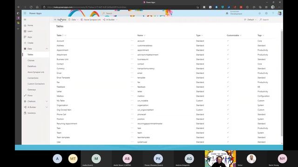Select Tables under Data
The height and width of the screenshot is (167, 298).
click(x=30, y=55)
